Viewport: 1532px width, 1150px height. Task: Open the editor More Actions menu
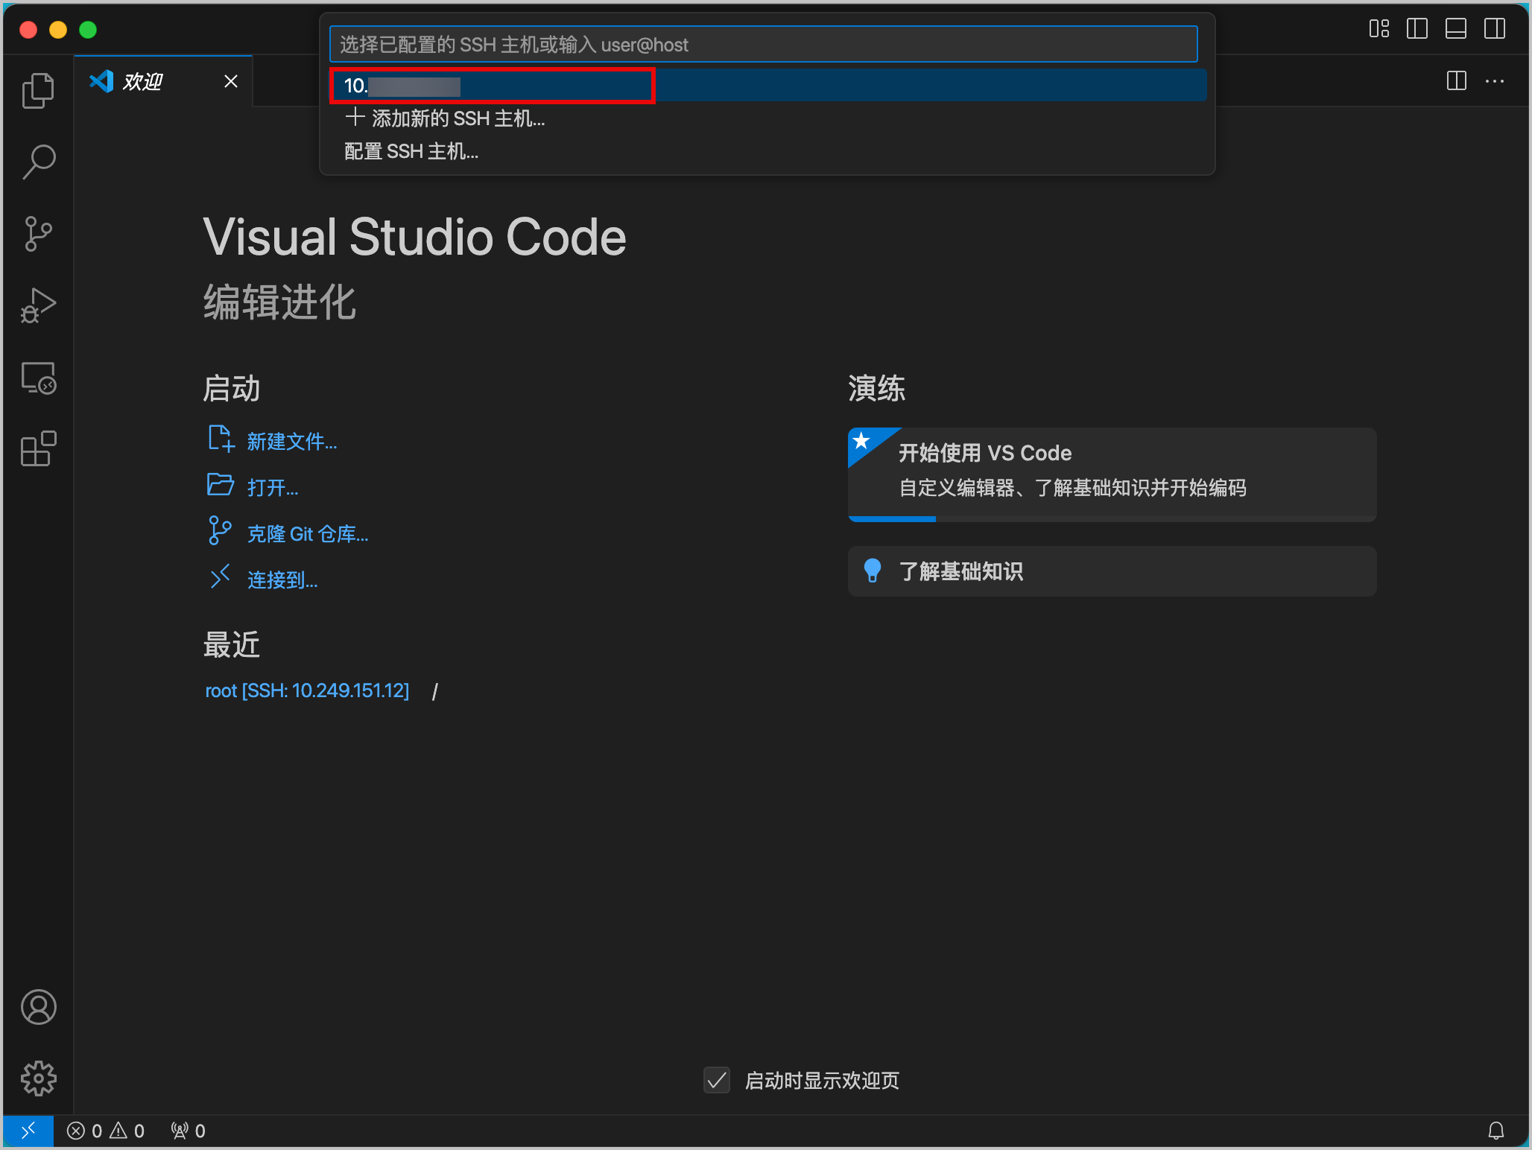click(x=1494, y=81)
